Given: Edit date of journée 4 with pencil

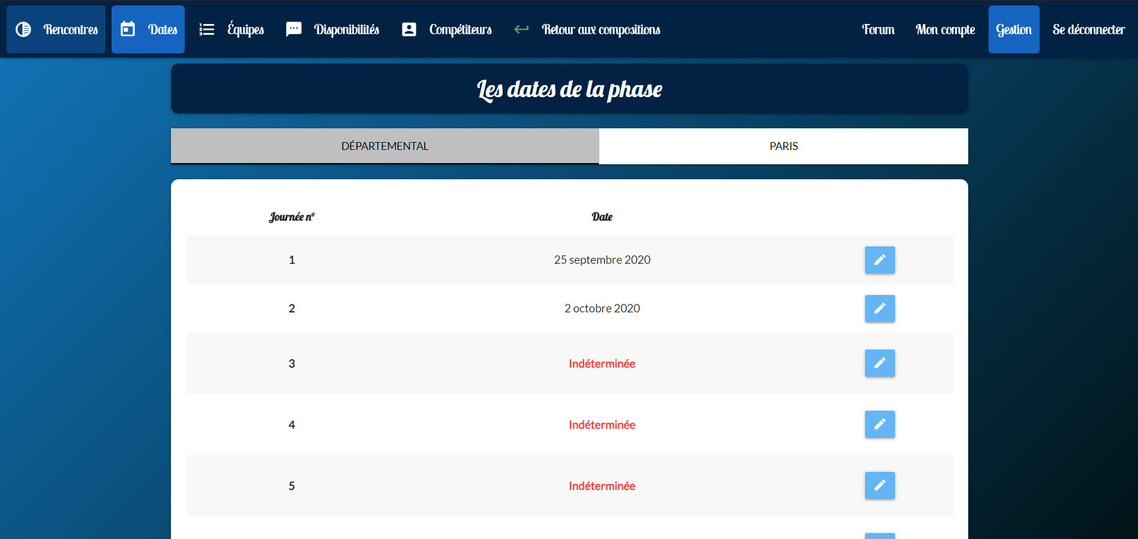Looking at the screenshot, I should [880, 424].
